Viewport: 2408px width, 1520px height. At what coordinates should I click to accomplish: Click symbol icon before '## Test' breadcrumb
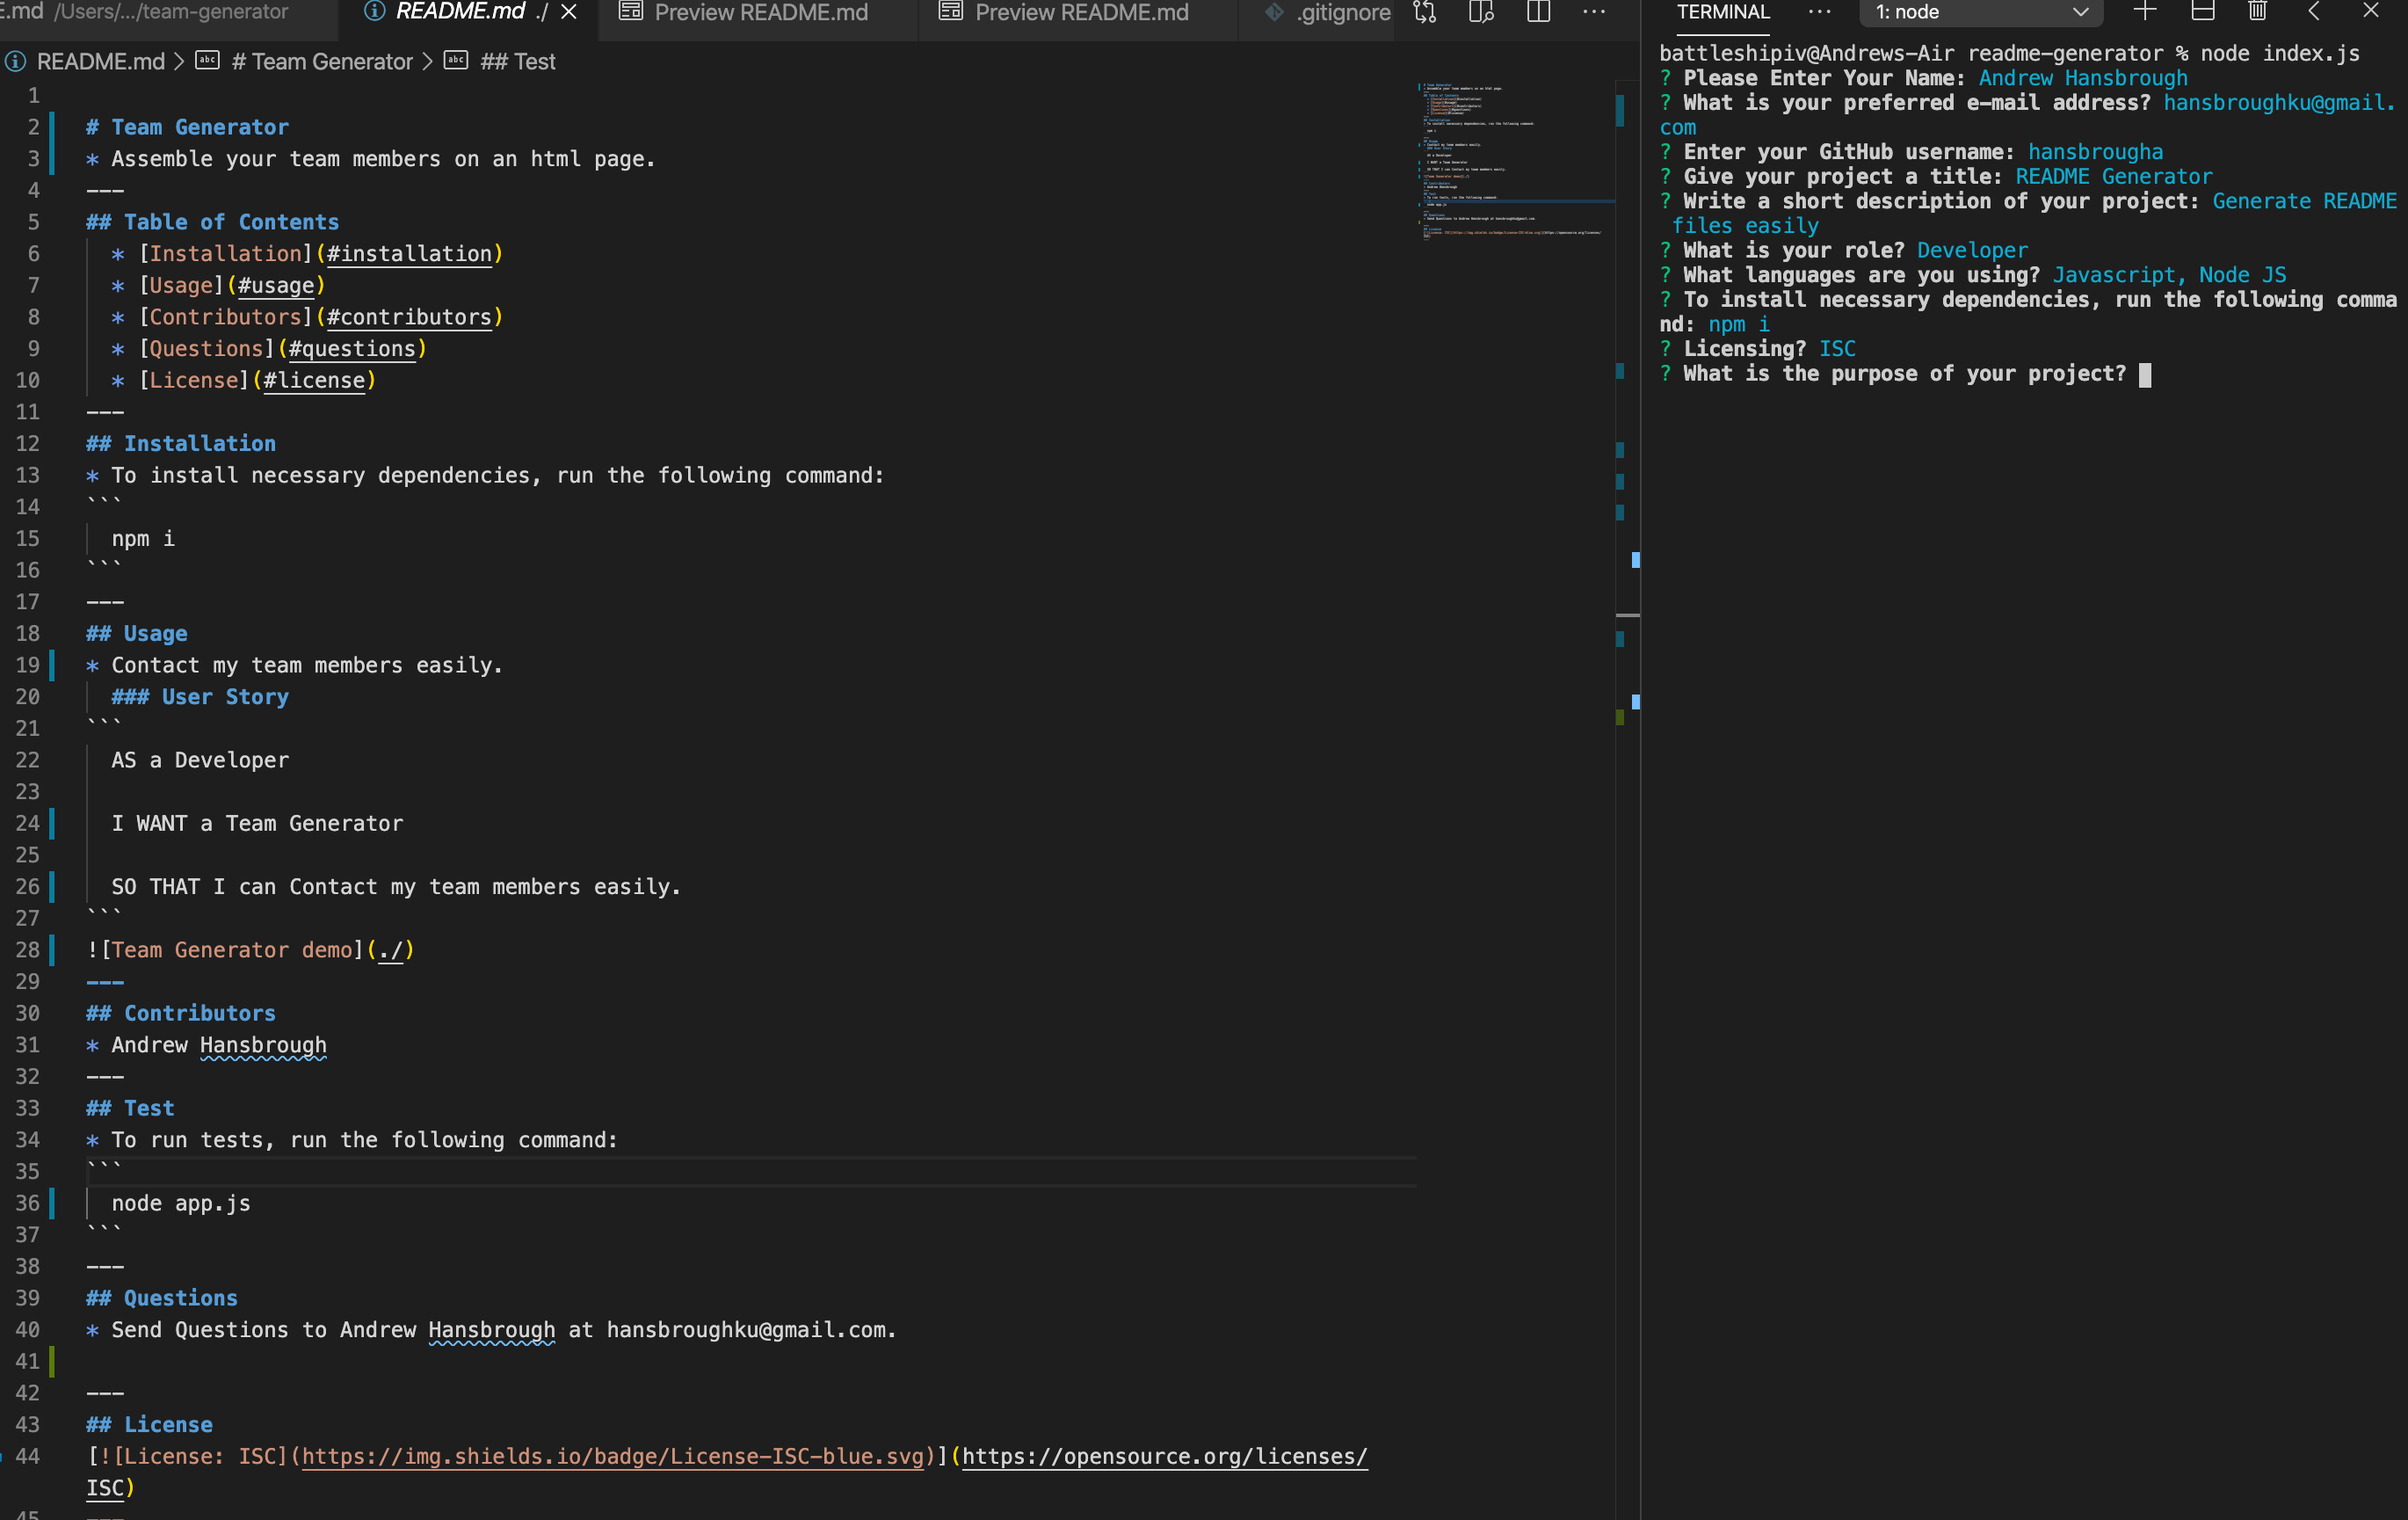point(455,61)
